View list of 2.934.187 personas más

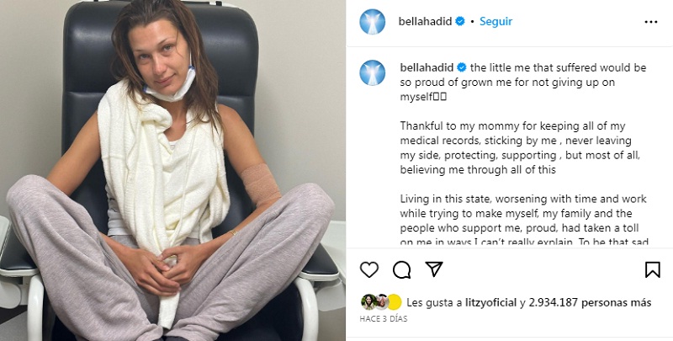tap(591, 303)
